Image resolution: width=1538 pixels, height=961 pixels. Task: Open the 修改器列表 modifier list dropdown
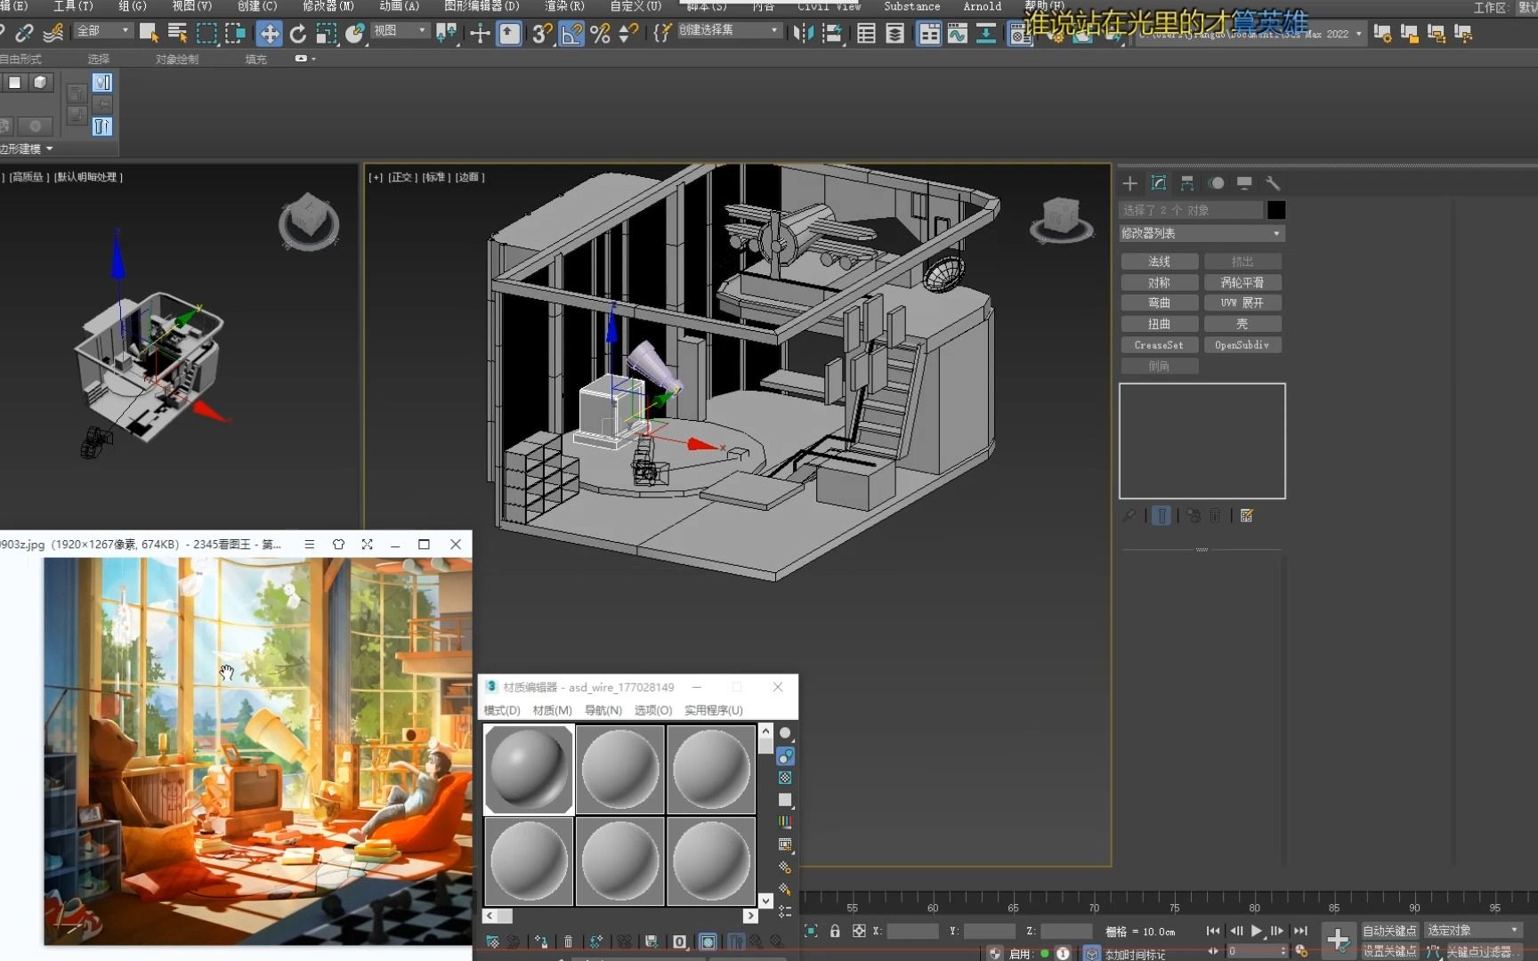coord(1202,233)
